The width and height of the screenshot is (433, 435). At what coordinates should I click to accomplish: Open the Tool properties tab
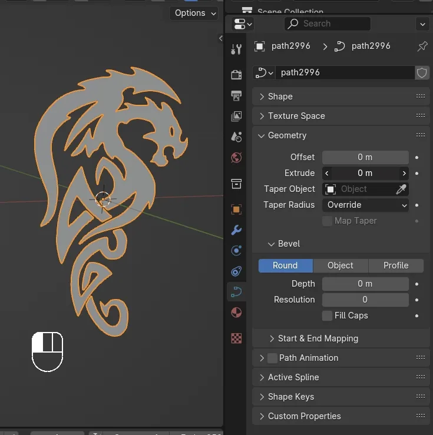[236, 49]
